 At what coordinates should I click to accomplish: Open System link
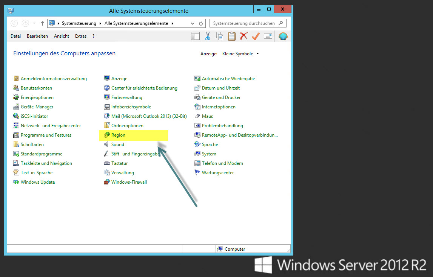(209, 154)
